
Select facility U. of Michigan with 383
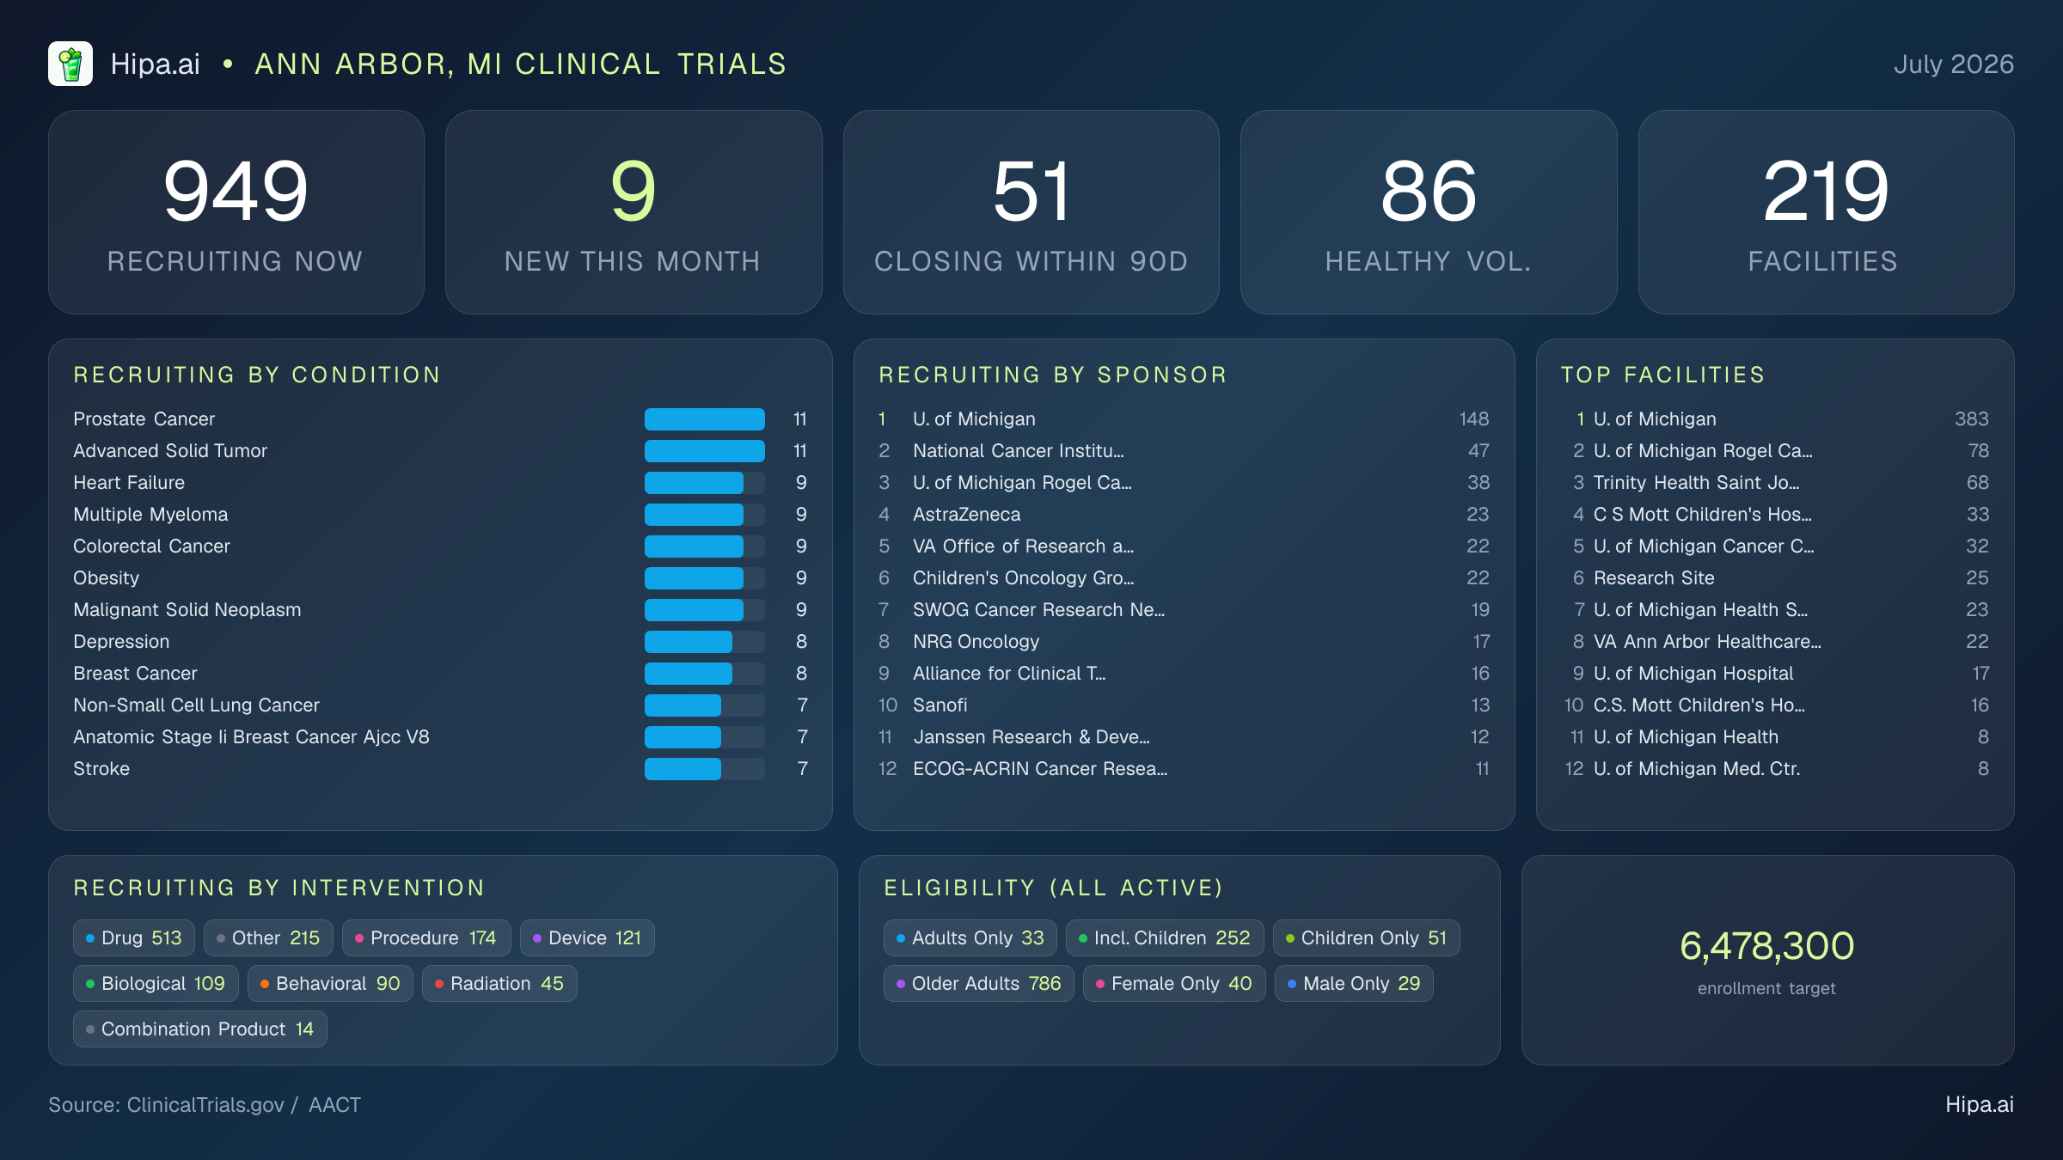(1775, 419)
